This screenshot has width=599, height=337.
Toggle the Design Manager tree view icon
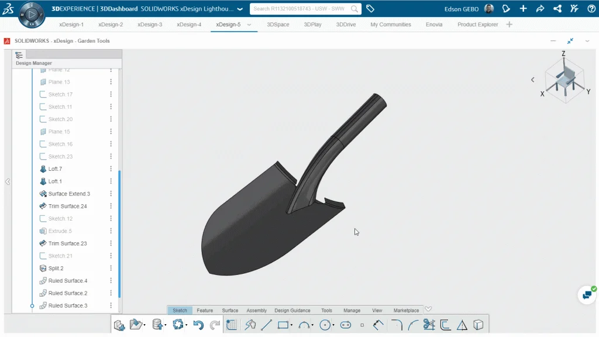tap(19, 54)
